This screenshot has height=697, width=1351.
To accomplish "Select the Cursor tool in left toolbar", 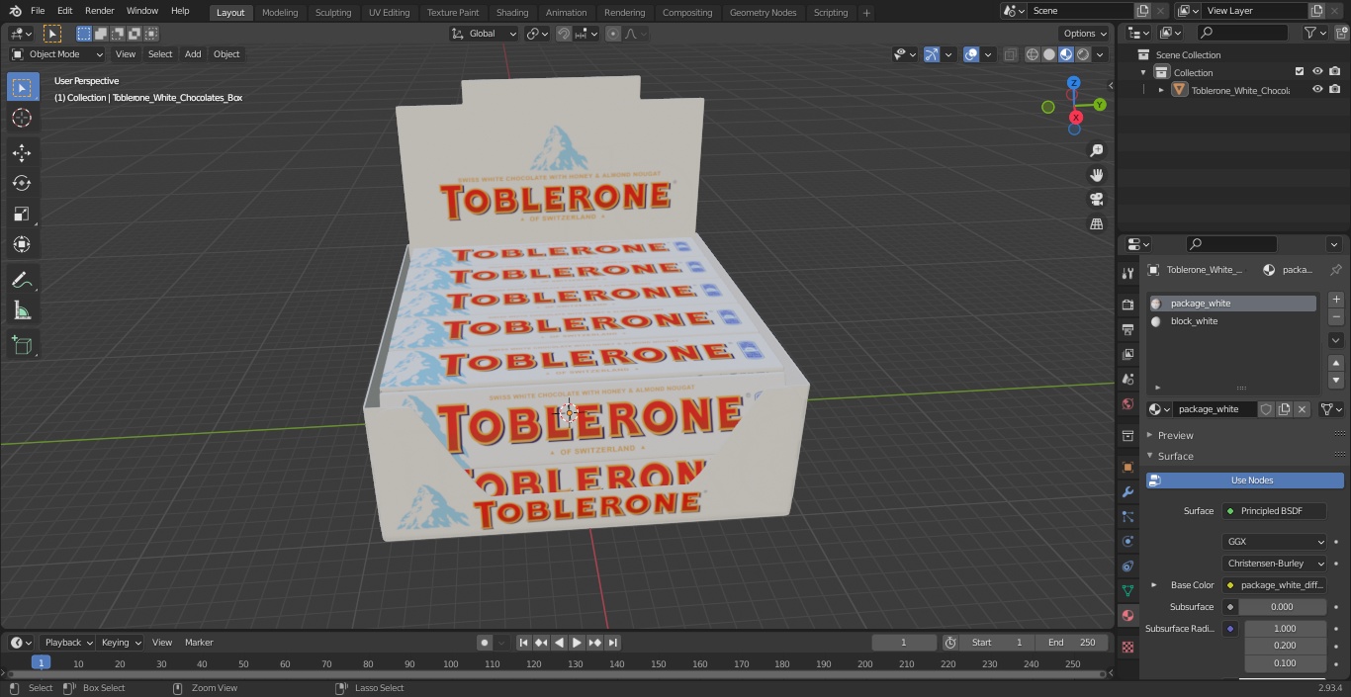I will [22, 118].
